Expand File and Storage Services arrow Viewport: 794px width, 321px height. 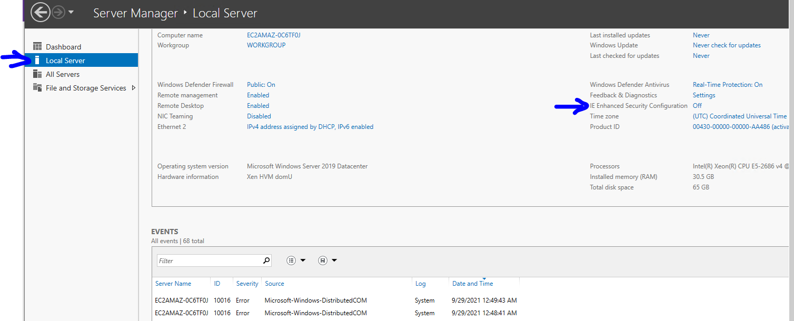point(133,88)
